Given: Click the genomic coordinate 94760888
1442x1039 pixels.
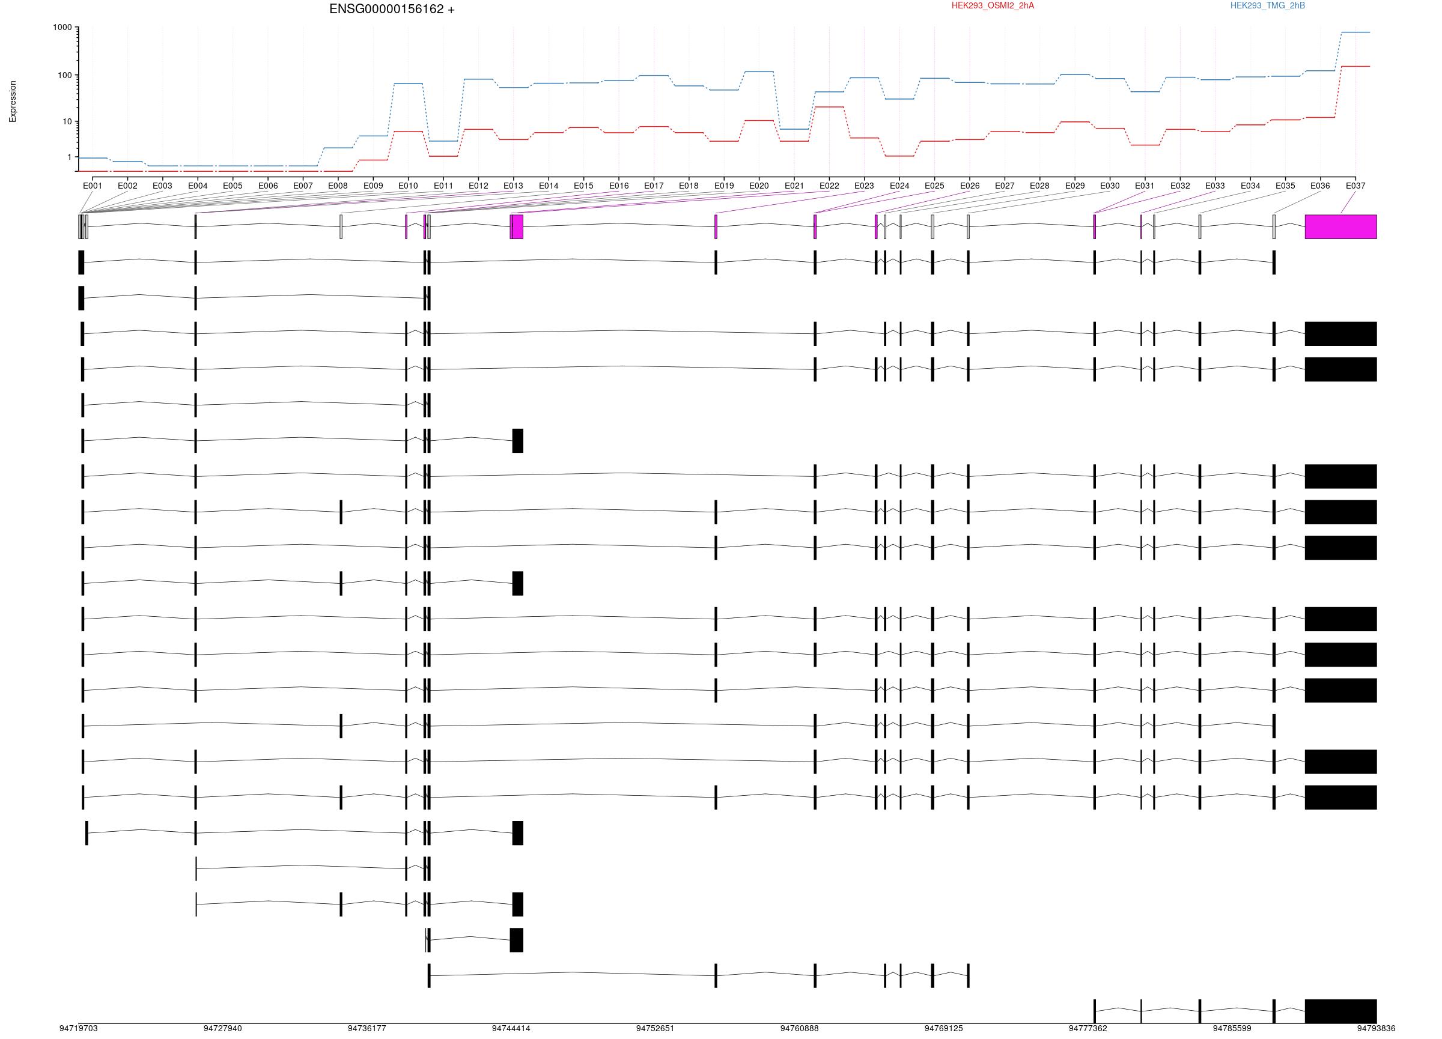Looking at the screenshot, I should pos(800,1028).
